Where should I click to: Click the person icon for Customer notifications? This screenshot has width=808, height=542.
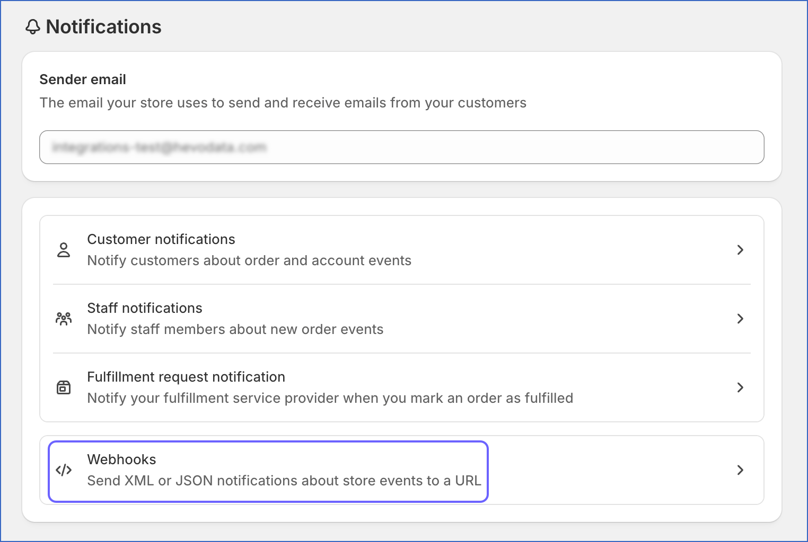(64, 250)
